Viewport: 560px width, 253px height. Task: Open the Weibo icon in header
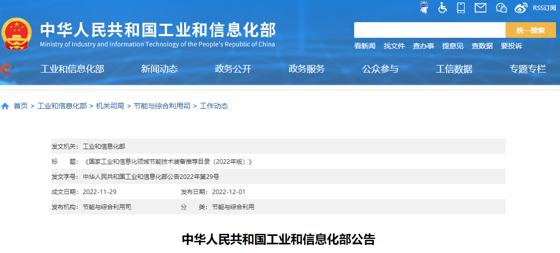(521, 8)
